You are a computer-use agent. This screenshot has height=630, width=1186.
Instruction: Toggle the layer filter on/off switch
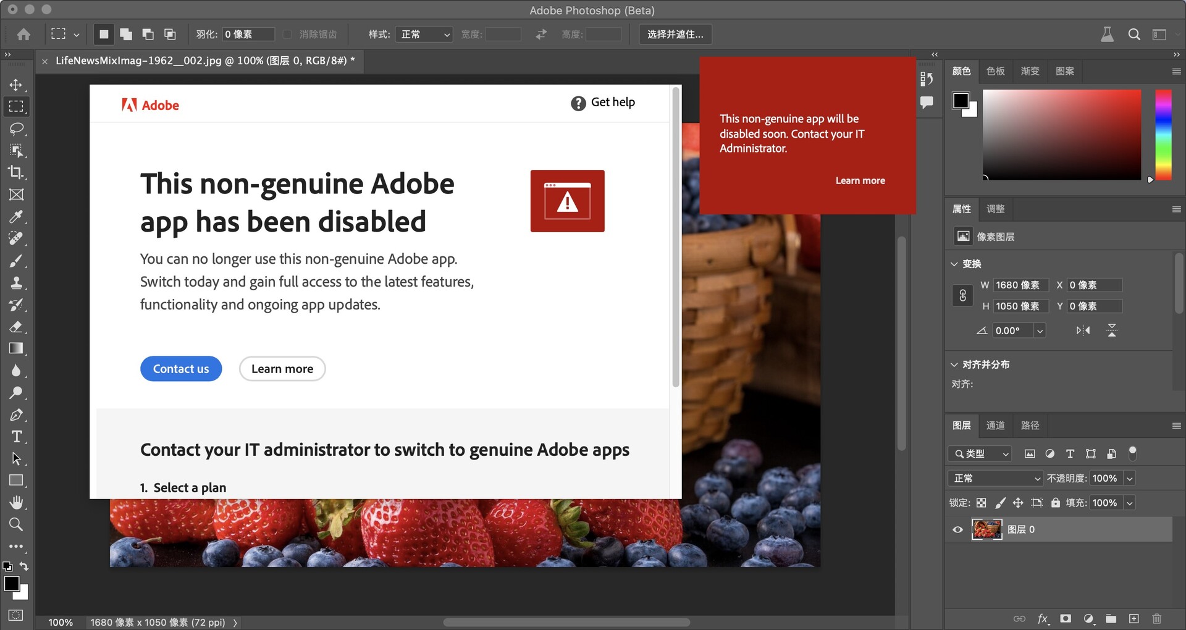(1132, 453)
